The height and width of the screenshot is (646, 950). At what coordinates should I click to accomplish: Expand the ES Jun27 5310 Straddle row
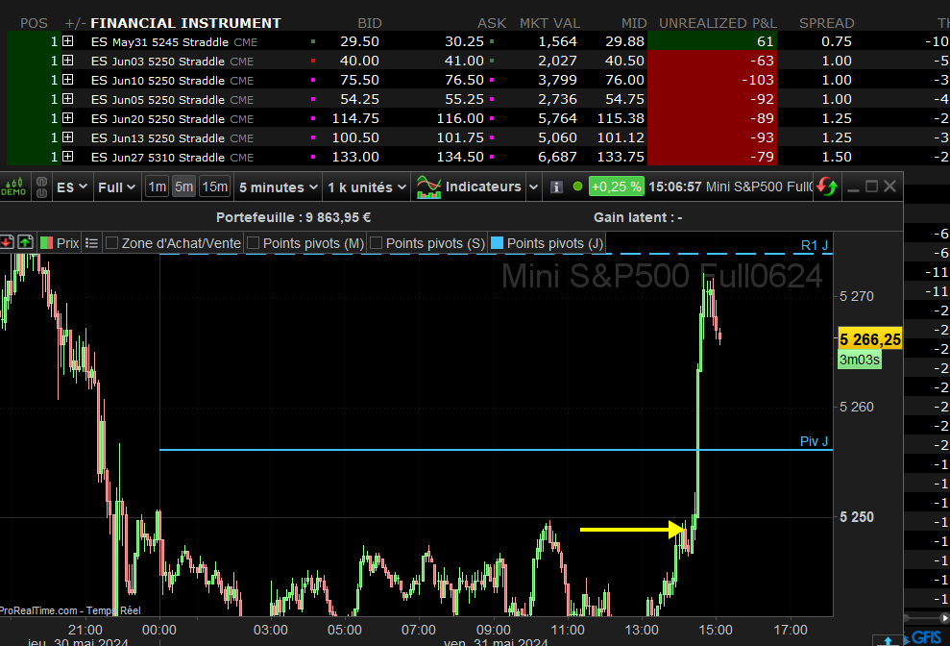(68, 157)
